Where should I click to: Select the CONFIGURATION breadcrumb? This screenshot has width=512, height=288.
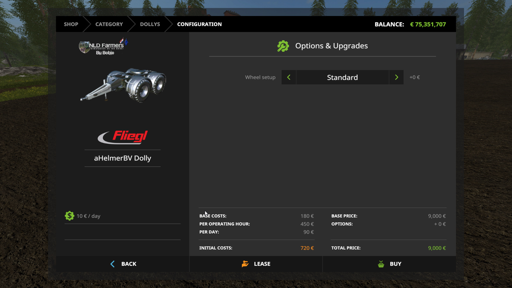coord(199,24)
